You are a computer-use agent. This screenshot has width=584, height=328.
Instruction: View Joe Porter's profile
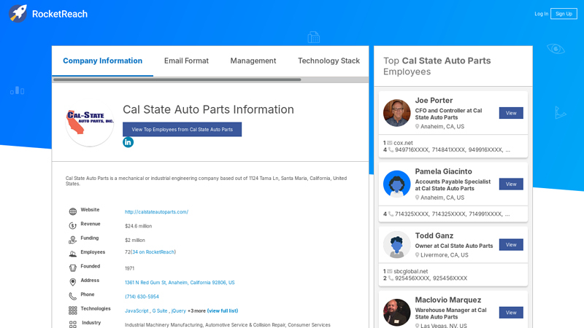point(511,113)
